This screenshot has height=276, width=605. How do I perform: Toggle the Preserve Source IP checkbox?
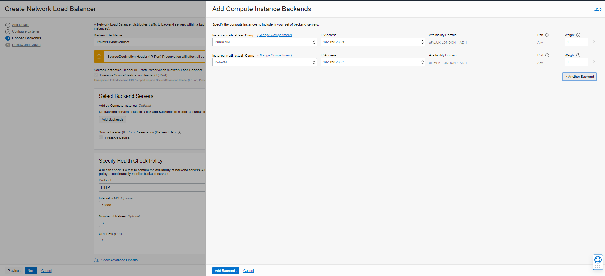101,138
